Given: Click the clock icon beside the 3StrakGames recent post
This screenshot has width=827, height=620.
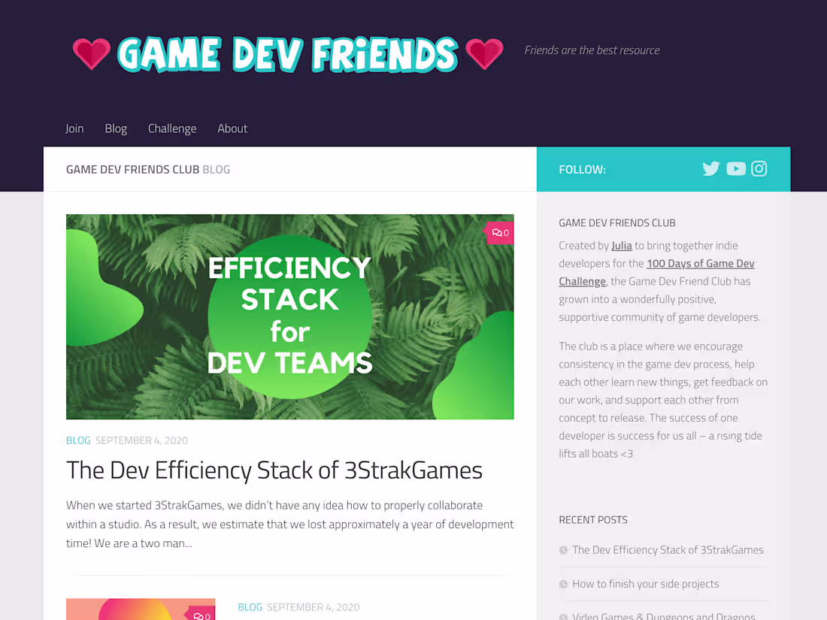Looking at the screenshot, I should click(563, 550).
